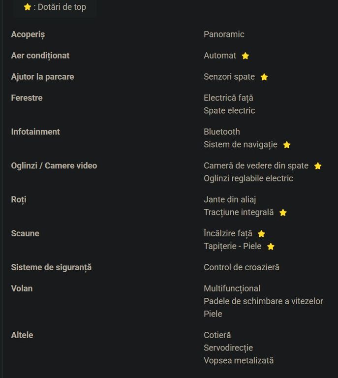Select the Servodirecție entry
The width and height of the screenshot is (338, 378).
228,348
